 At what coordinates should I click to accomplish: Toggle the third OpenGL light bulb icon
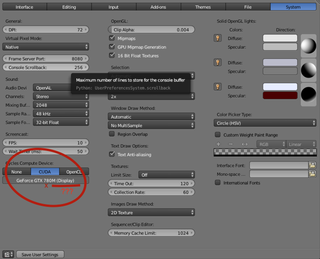pos(218,87)
